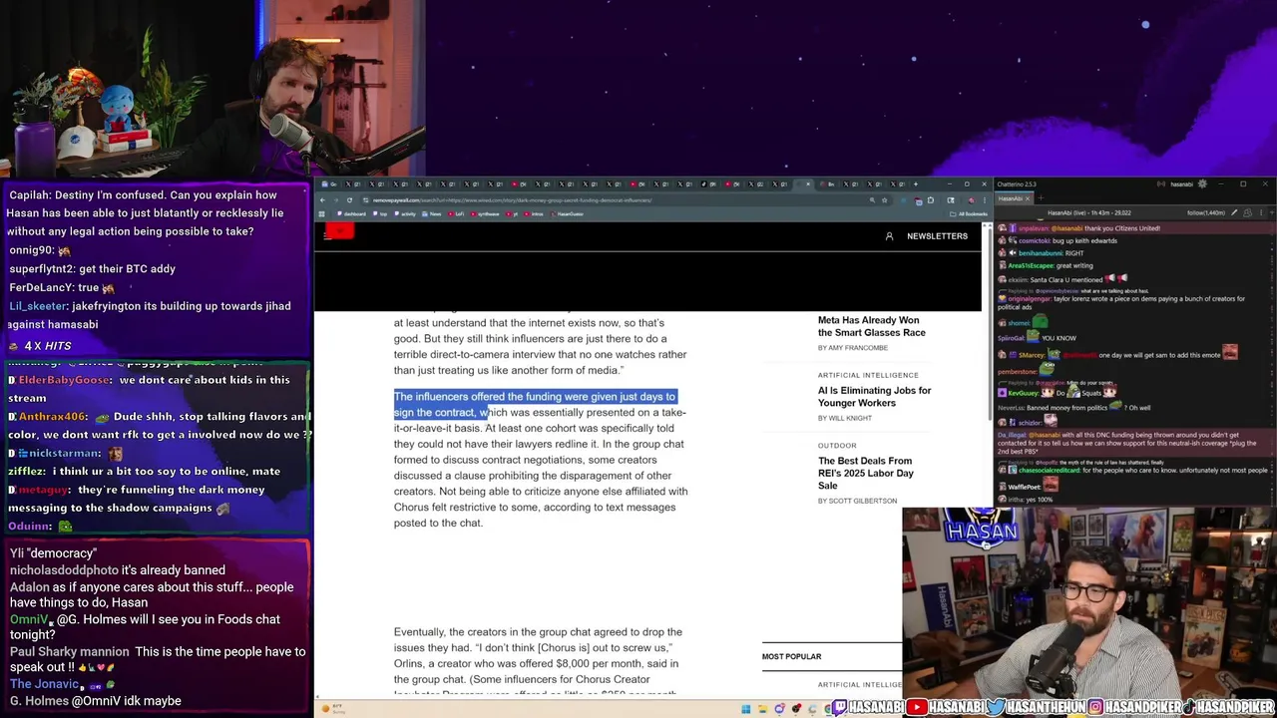The image size is (1277, 718).
Task: Click the highlighted 'The influencers offered the funding' text
Action: tap(535, 404)
